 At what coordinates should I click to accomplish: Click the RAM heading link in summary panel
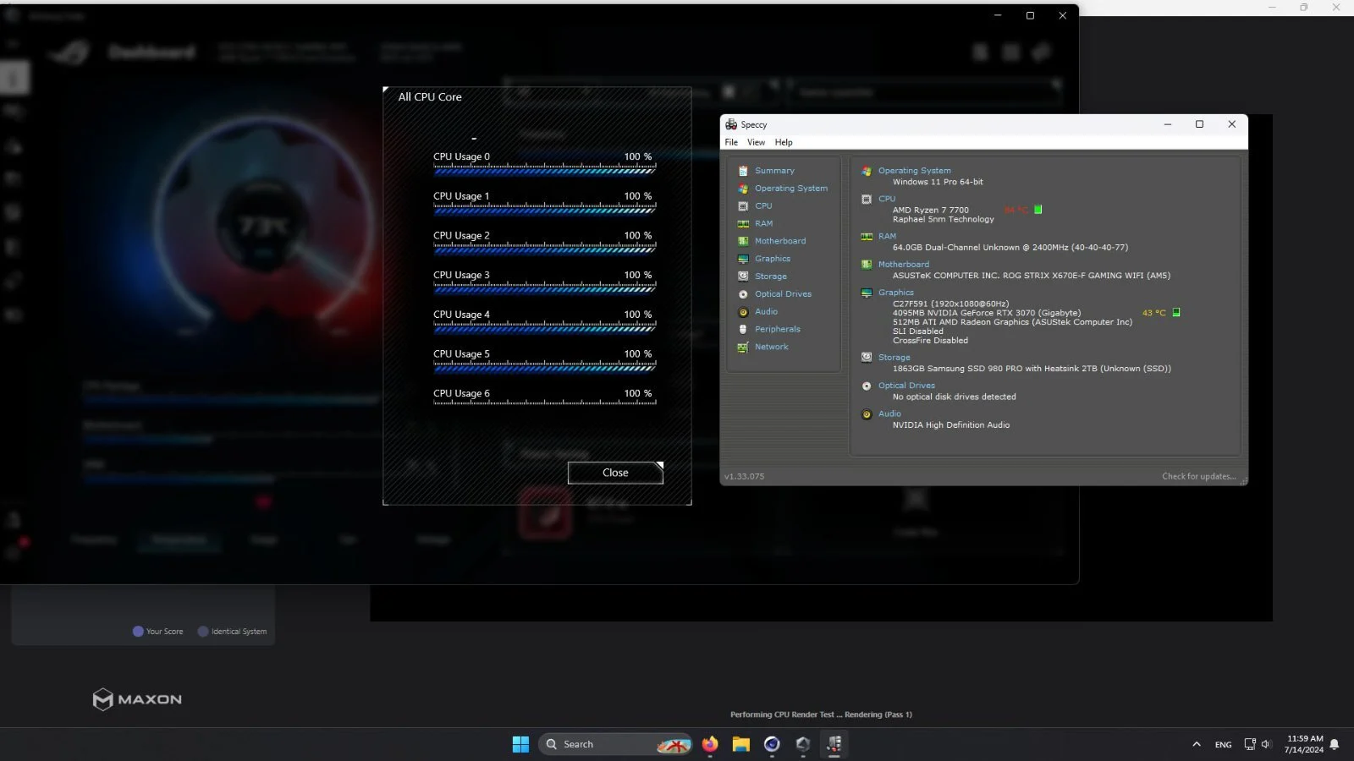pos(887,236)
